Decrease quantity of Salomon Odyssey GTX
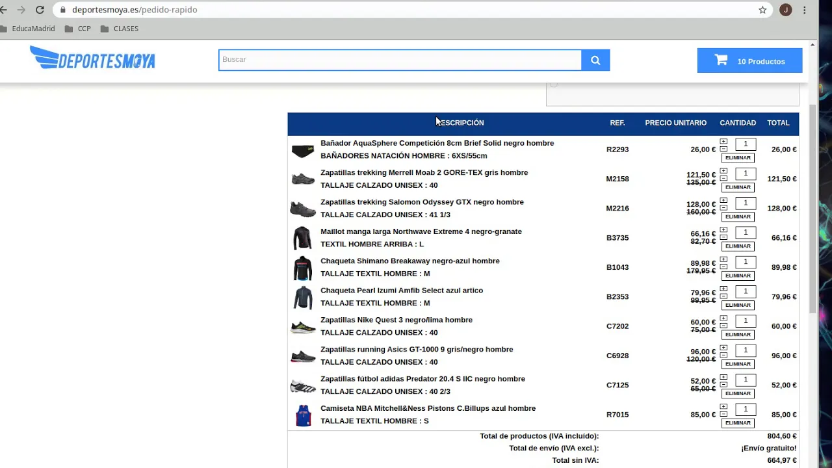 [723, 207]
